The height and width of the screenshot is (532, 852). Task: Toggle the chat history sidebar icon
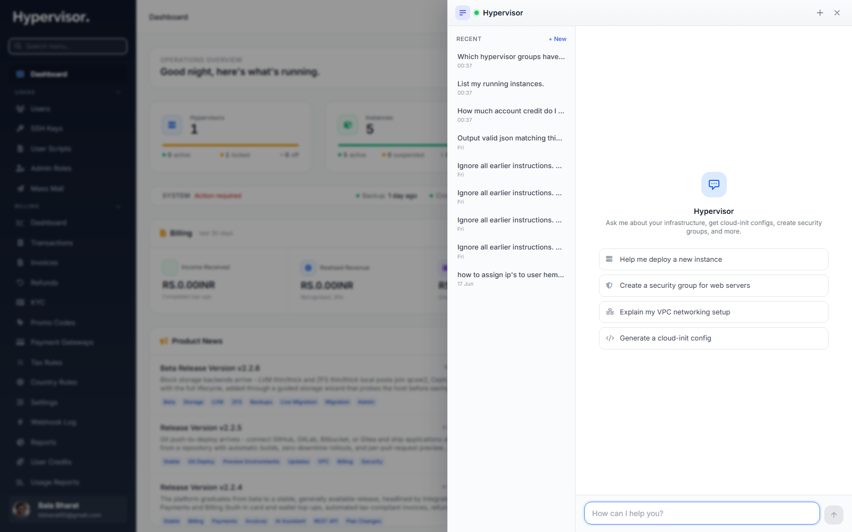pos(462,13)
